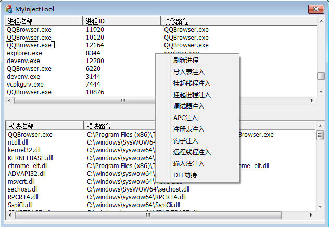Select 远程线程注入 from the menu

point(192,152)
